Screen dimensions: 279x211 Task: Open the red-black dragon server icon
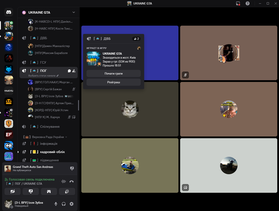pos(9,58)
